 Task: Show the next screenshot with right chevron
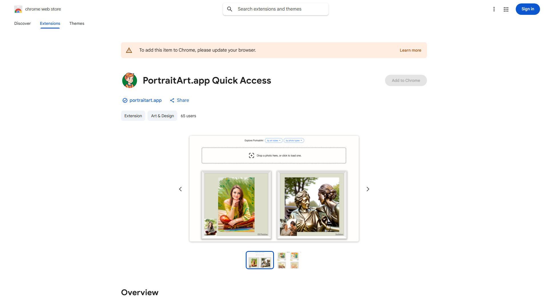pyautogui.click(x=368, y=189)
